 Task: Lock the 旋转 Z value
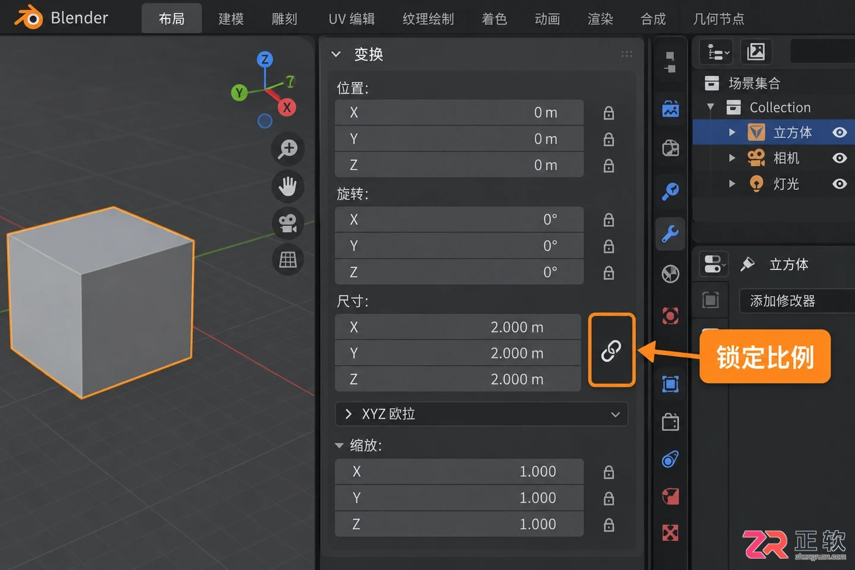pos(609,273)
